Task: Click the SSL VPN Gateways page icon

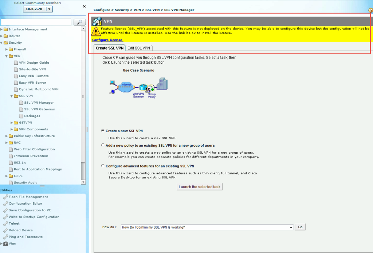Action: tap(21, 109)
